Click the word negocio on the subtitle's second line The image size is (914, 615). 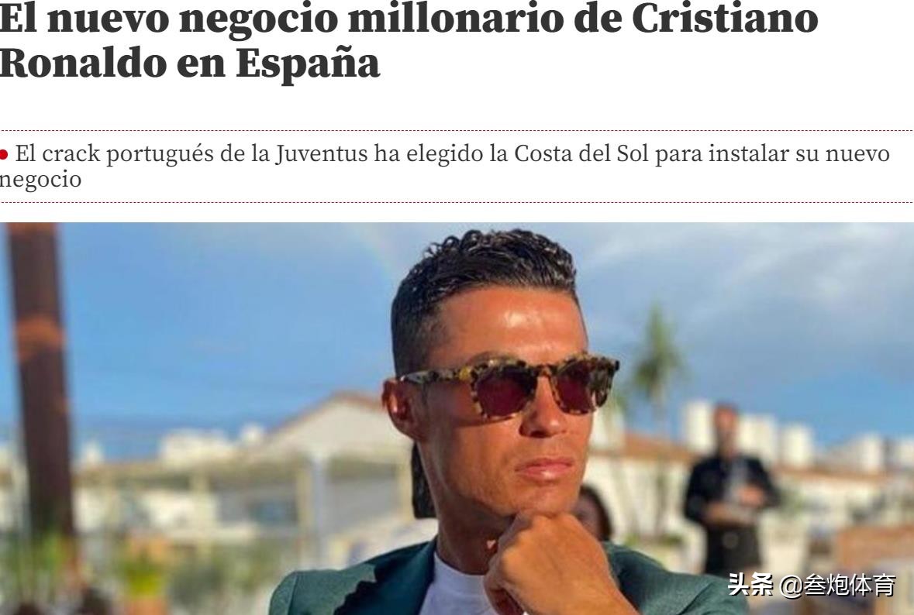[40, 180]
